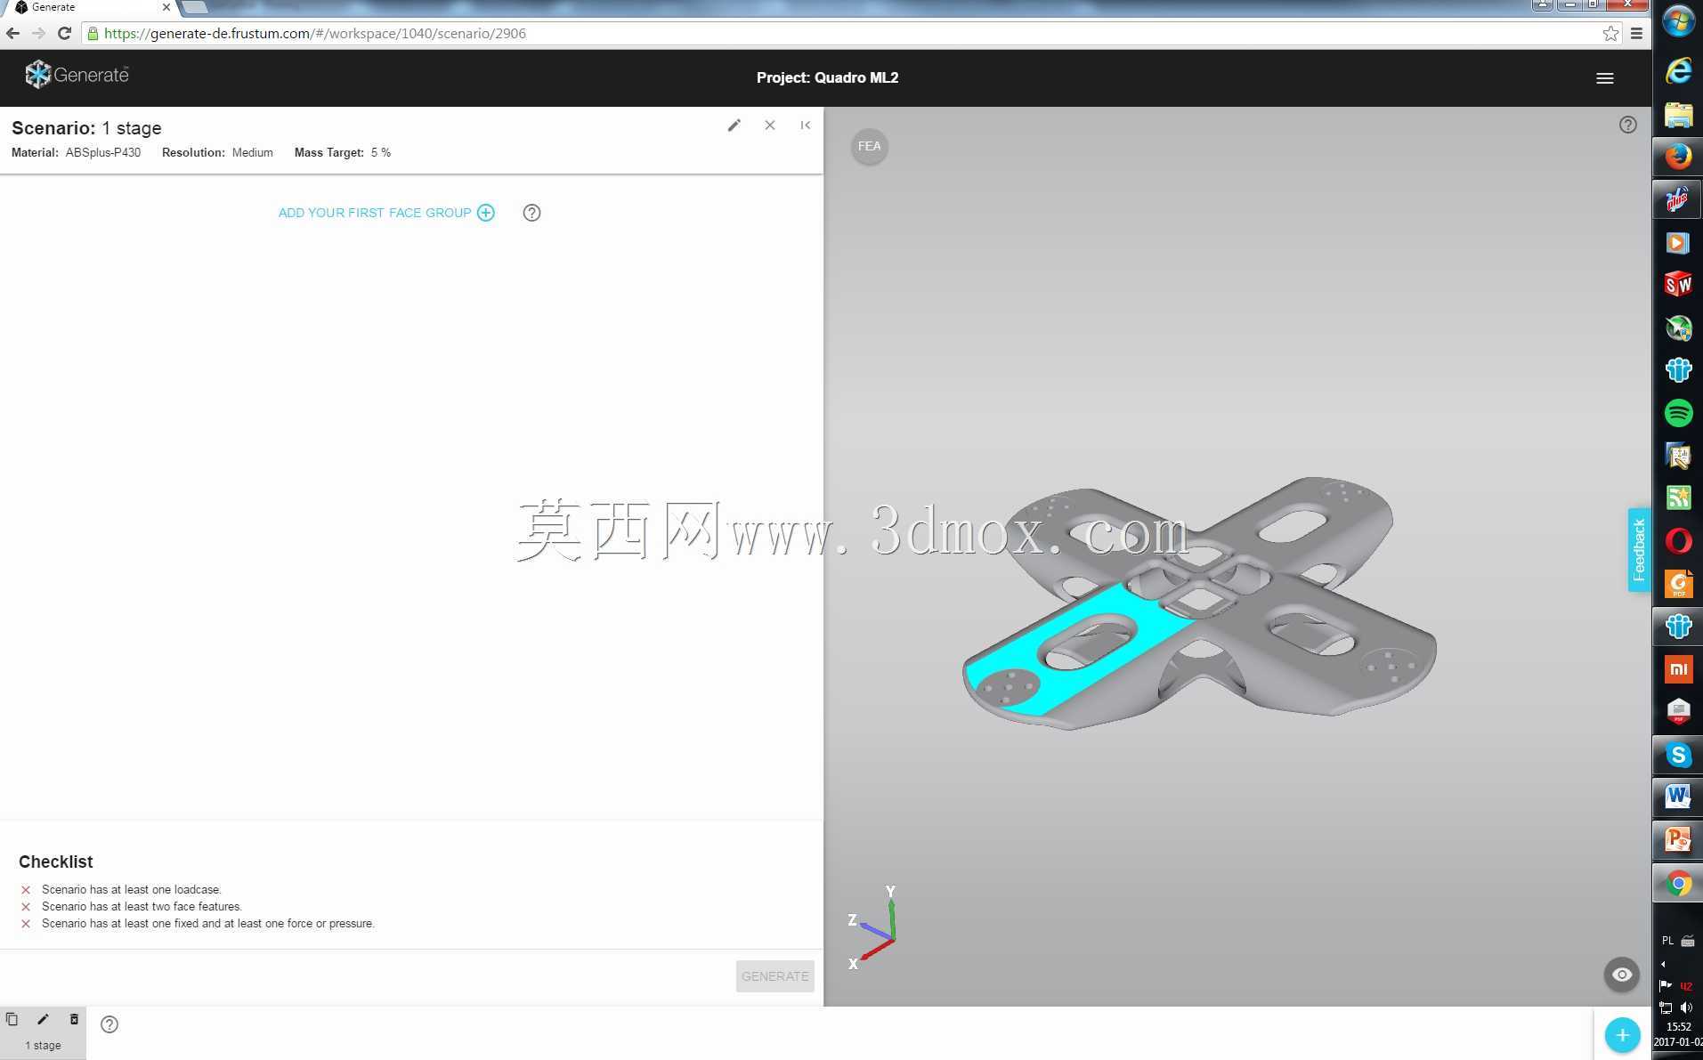Click the Generate logo in header

[77, 76]
